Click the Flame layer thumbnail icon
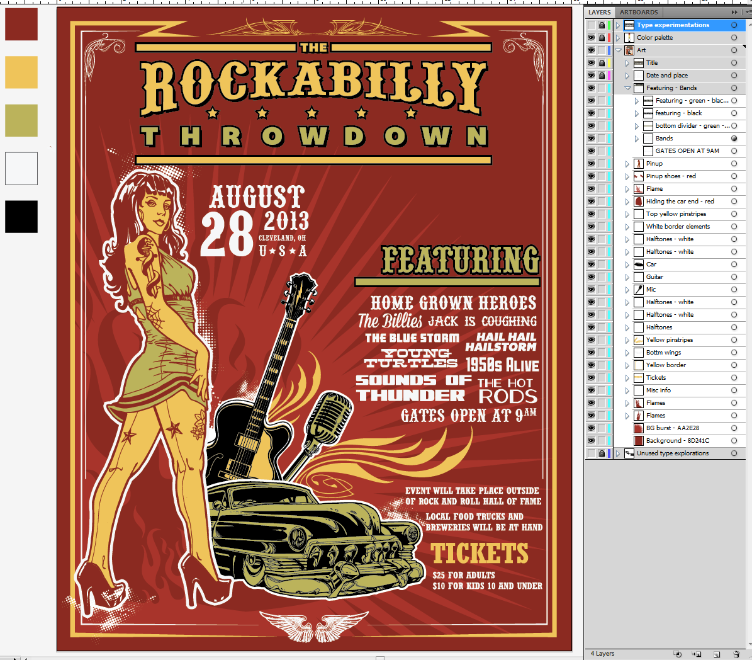 tap(638, 189)
